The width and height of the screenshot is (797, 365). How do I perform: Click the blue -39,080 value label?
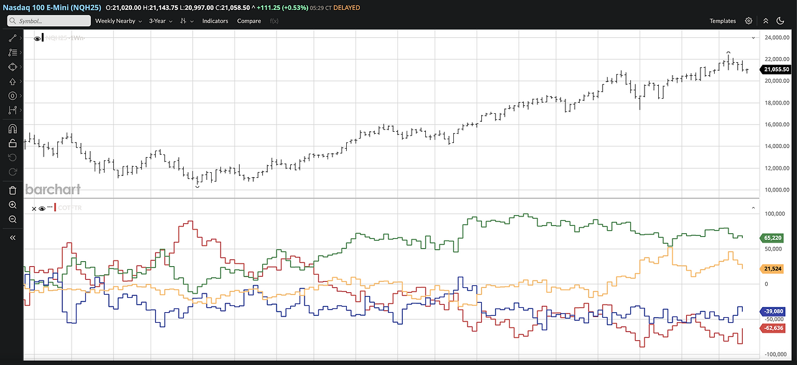point(773,311)
